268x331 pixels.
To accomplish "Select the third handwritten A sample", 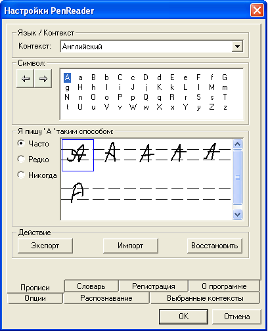I will (146, 153).
